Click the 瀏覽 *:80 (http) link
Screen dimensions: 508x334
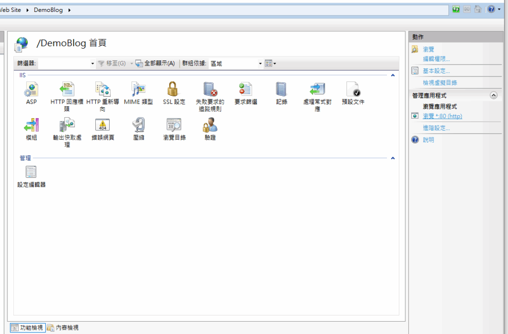[442, 116]
